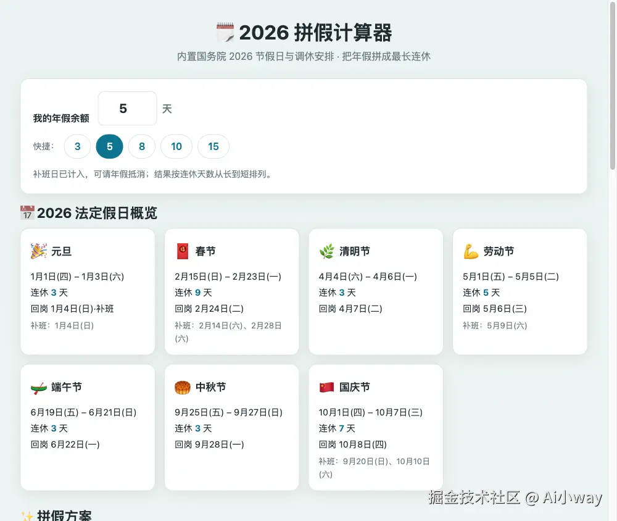Click the herb leaf icon for 清明节
Screen dimensions: 617x521
pyautogui.click(x=326, y=251)
